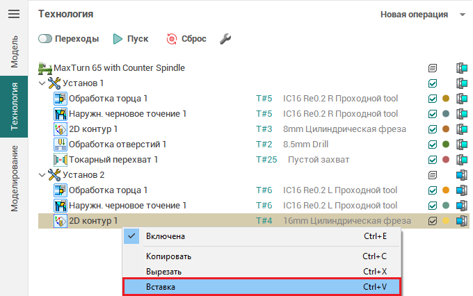
Task: Collapse the Установ 2 tree node
Action: (42, 175)
